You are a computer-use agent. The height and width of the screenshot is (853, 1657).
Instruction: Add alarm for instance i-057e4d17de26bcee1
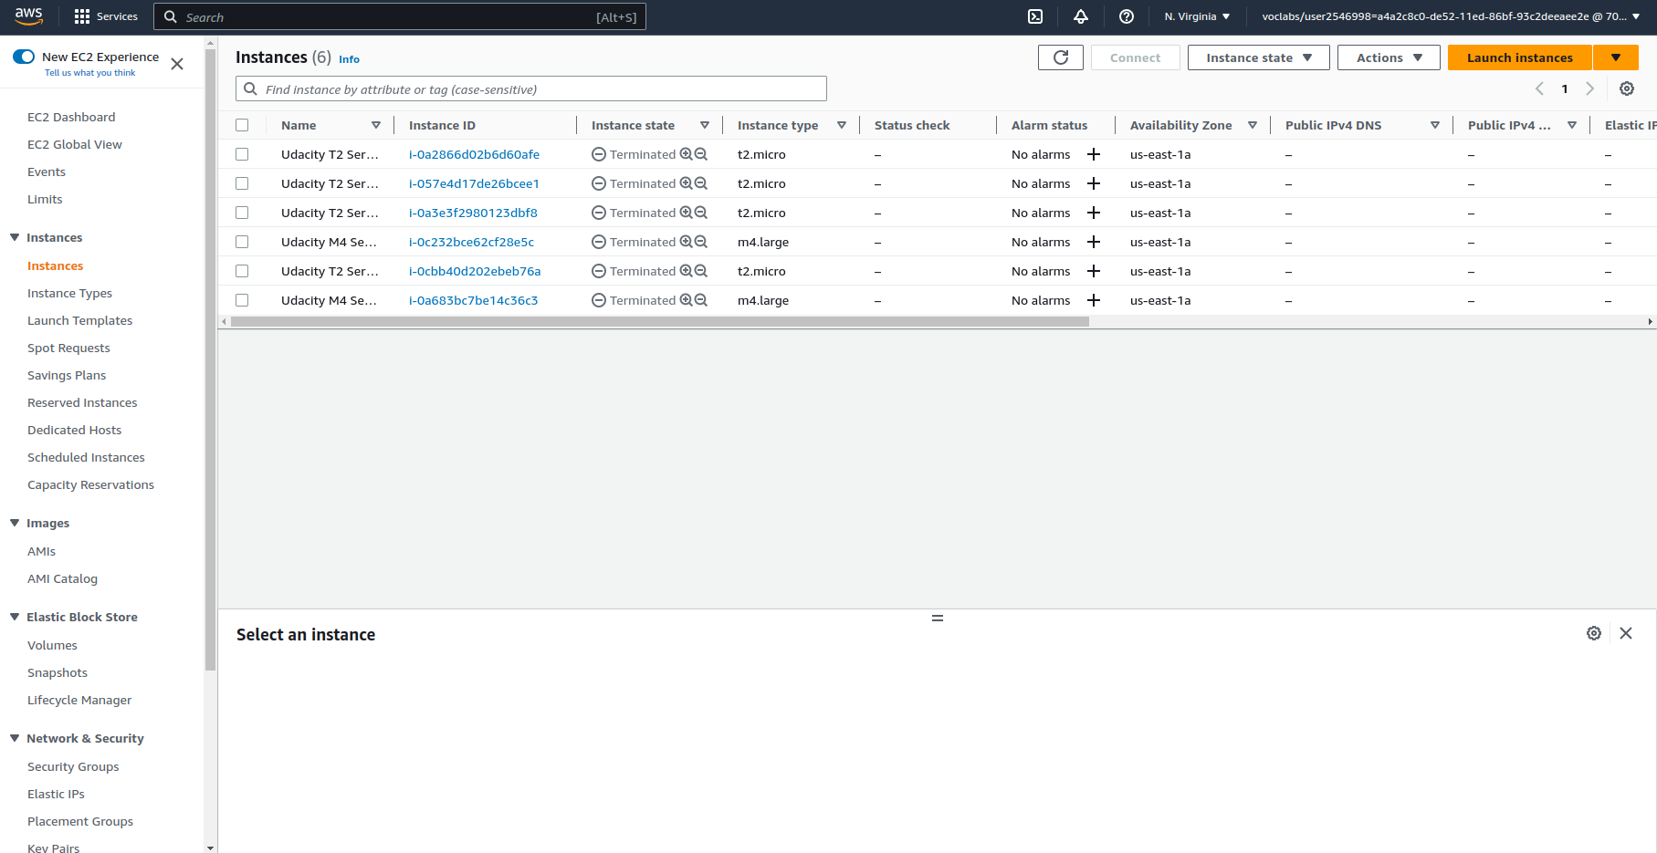click(1094, 183)
